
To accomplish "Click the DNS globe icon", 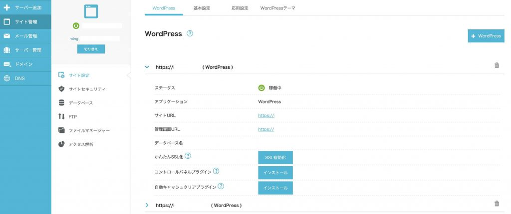I will pyautogui.click(x=6, y=78).
